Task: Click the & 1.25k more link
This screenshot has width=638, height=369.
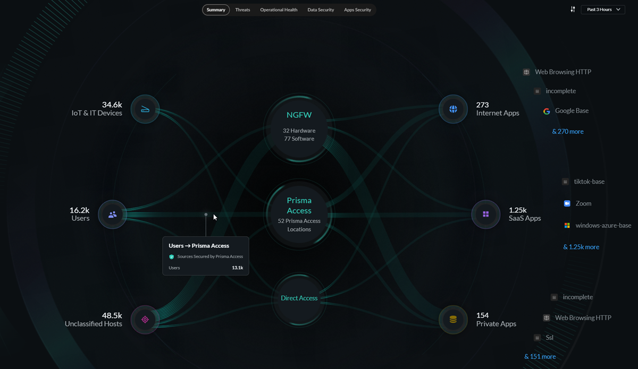Action: 581,247
